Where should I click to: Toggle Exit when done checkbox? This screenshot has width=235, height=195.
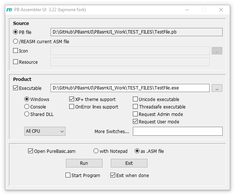click(113, 175)
